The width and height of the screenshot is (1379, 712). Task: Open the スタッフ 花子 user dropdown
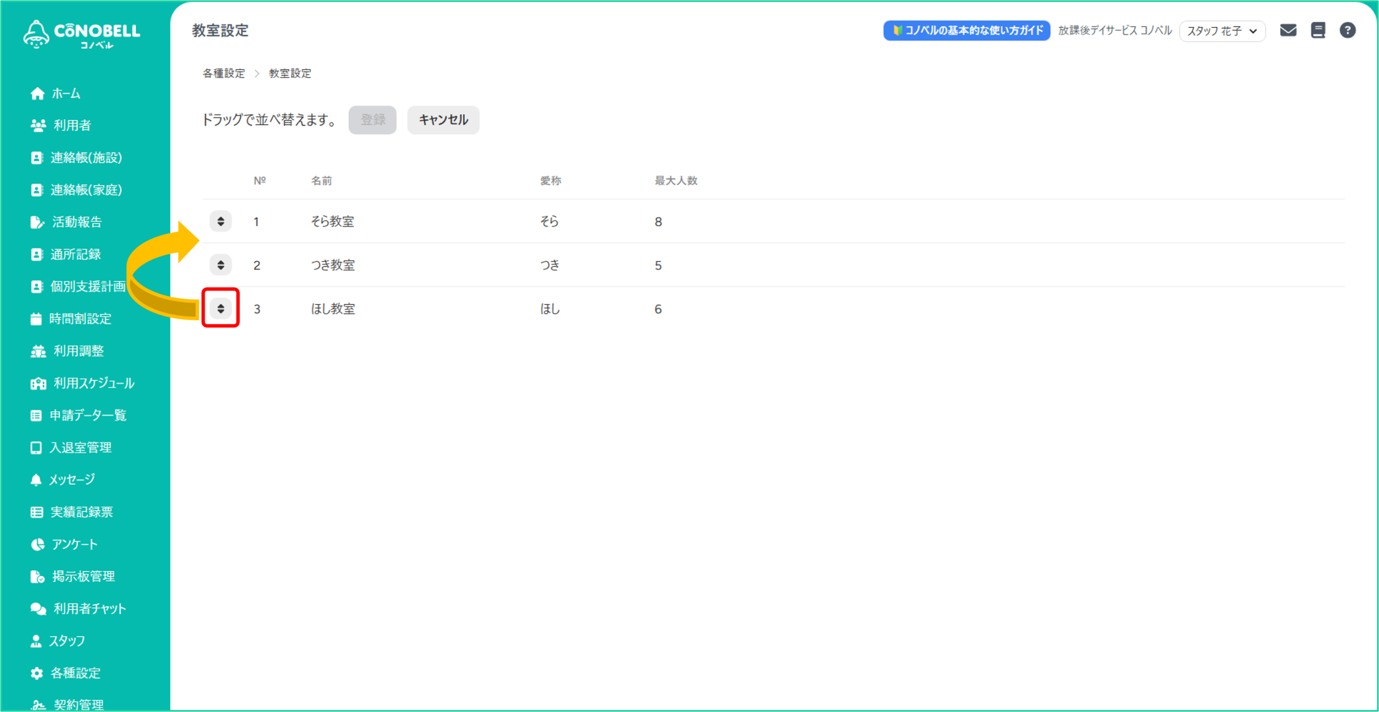pos(1222,31)
